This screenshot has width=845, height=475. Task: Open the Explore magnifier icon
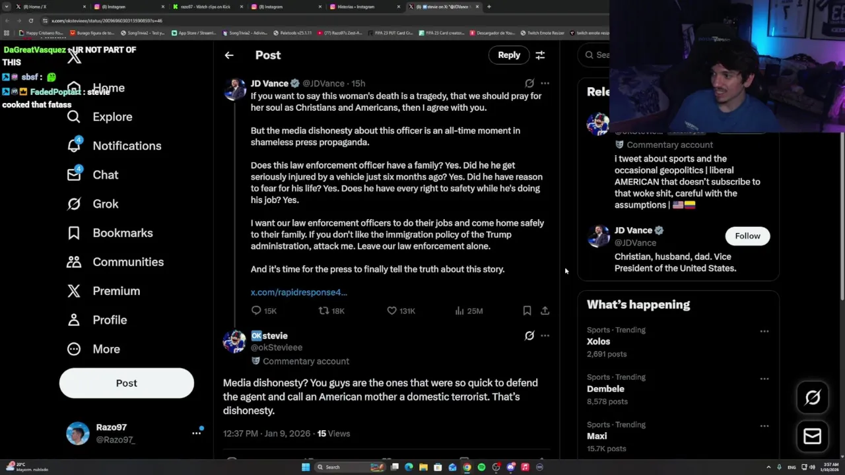74,117
